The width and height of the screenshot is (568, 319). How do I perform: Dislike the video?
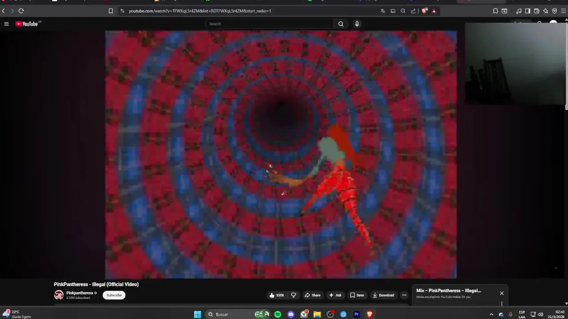pyautogui.click(x=293, y=295)
